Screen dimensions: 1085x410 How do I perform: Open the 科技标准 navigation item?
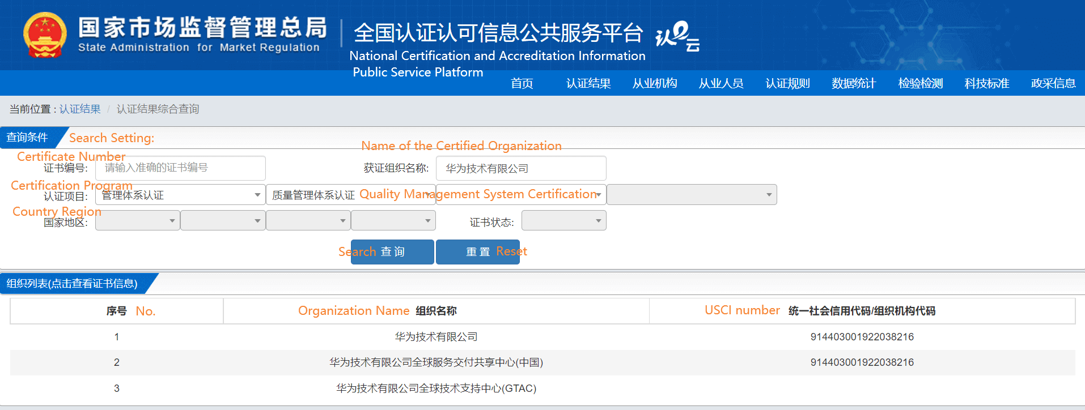987,83
